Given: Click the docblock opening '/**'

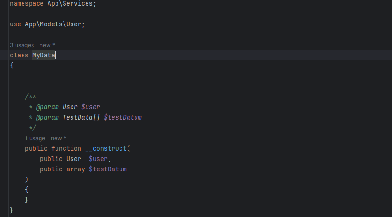Looking at the screenshot, I should [x=31, y=97].
